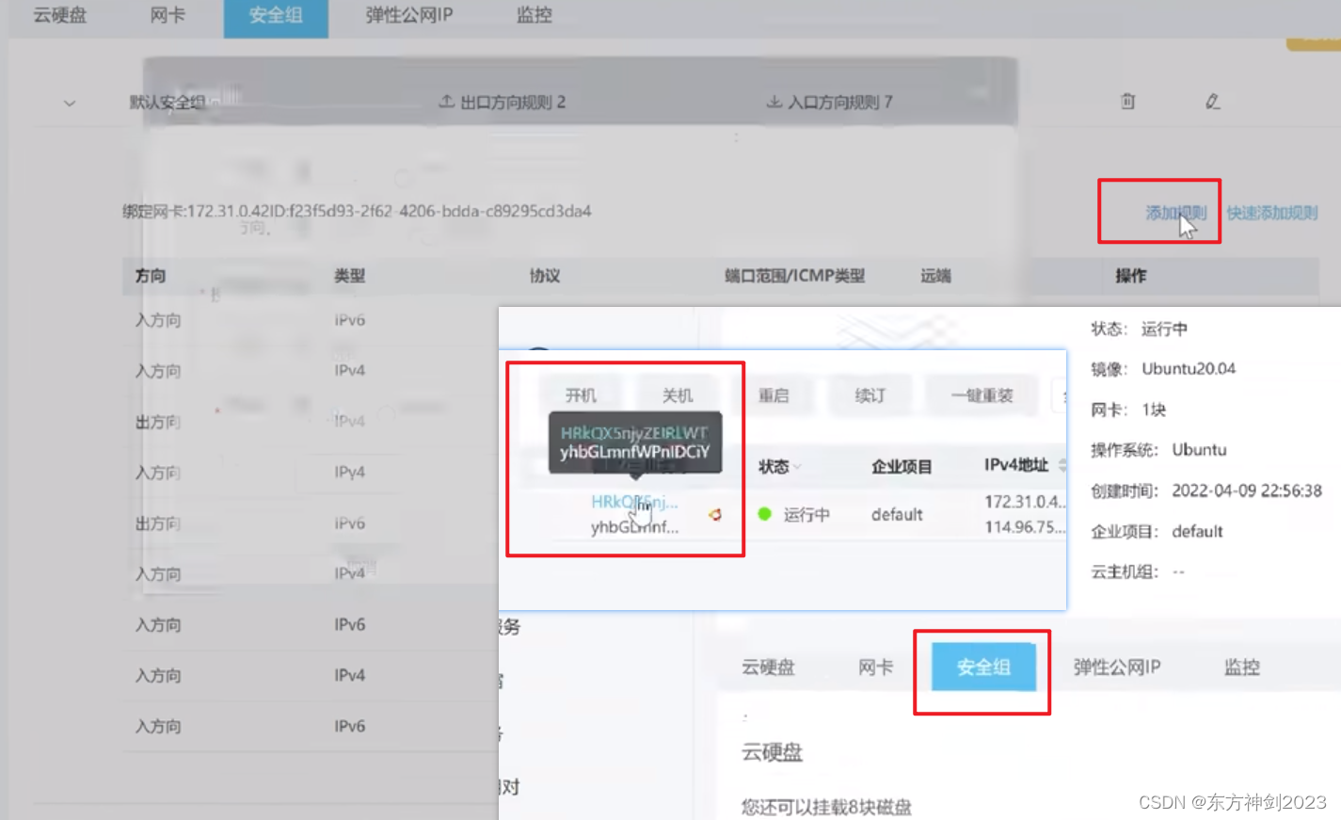
Task: Click the 网卡 value 1块 in details
Action: (x=1154, y=410)
